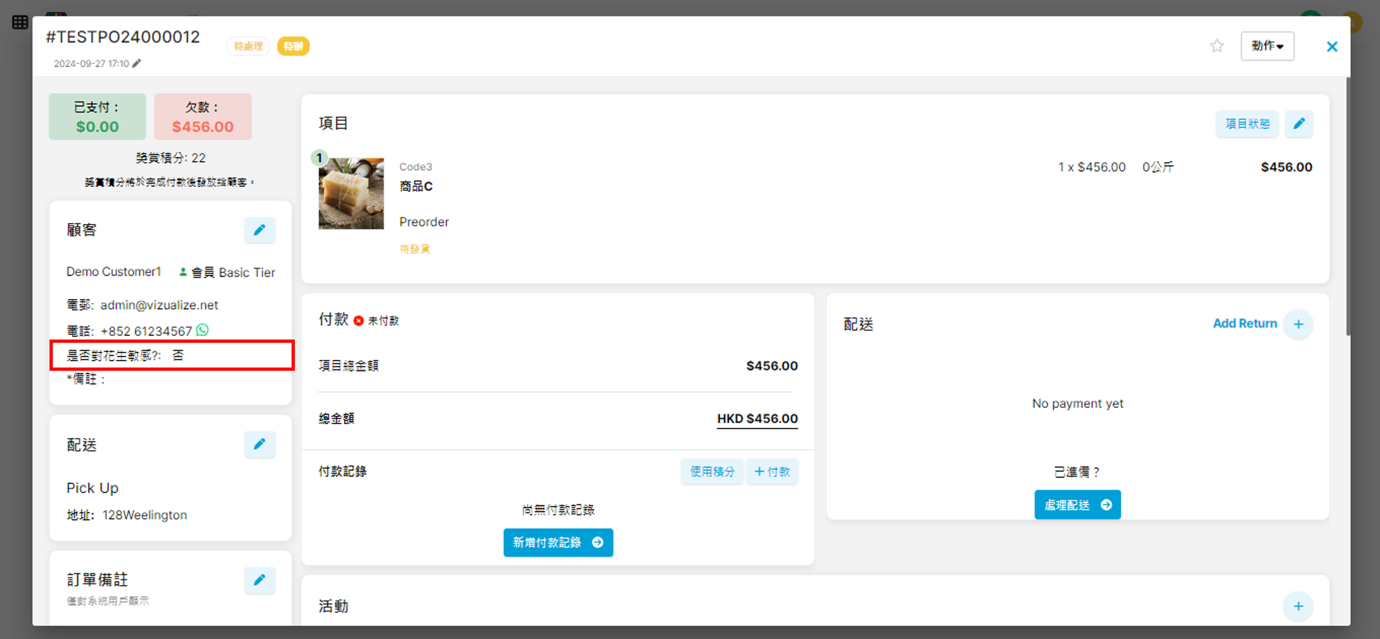Click plus icon next to Add Return
1380x639 pixels.
[1298, 324]
